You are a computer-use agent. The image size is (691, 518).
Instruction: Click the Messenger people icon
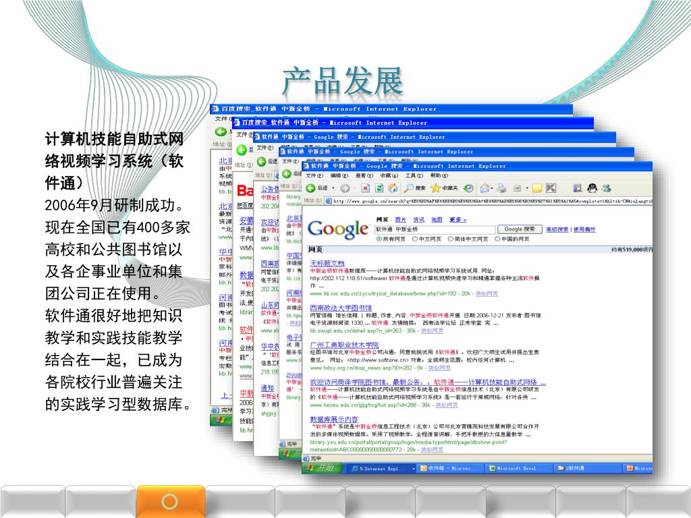[x=607, y=188]
